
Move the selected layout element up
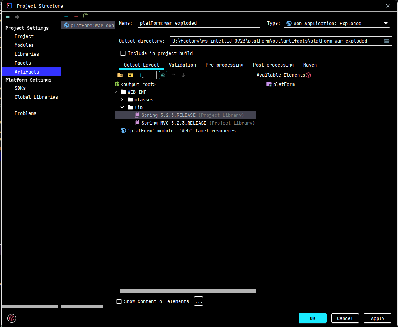173,75
